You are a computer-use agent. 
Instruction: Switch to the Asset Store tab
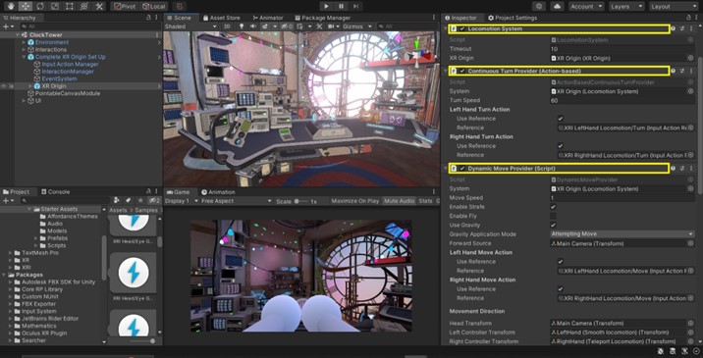pyautogui.click(x=222, y=18)
